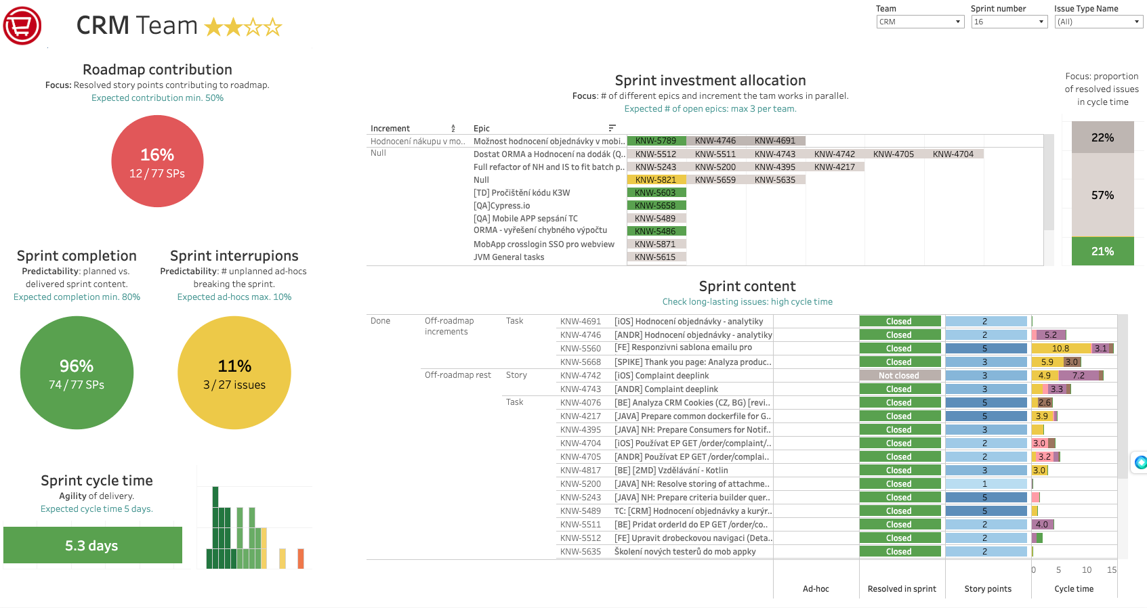Click issue key KNW-5560 in Sprint content
The image size is (1147, 608).
581,349
